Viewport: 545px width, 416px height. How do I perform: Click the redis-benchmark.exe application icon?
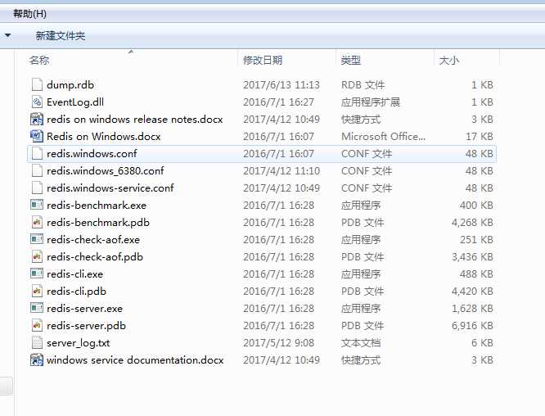pyautogui.click(x=37, y=205)
